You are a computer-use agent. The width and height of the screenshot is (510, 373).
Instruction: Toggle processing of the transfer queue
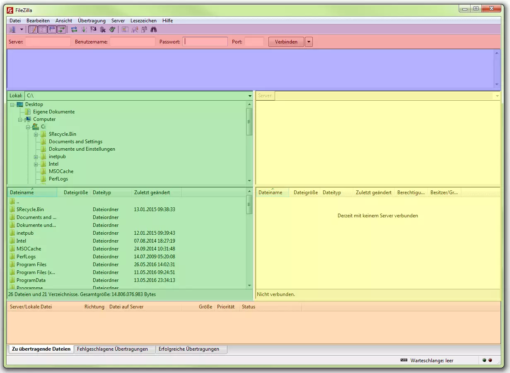(84, 29)
